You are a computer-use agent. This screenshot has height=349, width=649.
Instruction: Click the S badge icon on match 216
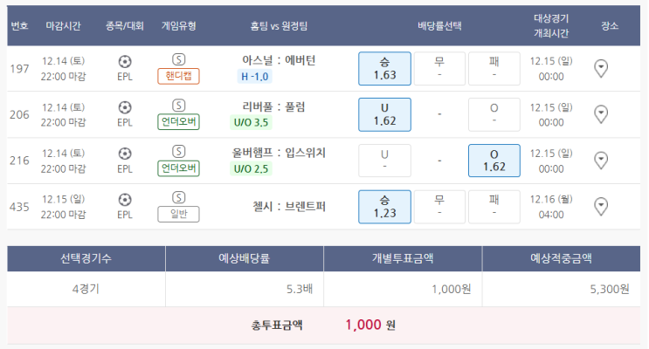(x=178, y=151)
